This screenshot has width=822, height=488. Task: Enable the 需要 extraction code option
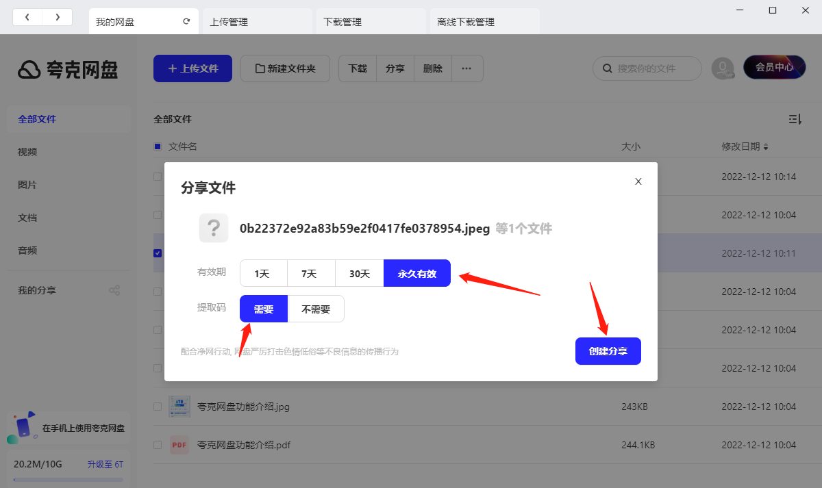tap(263, 308)
